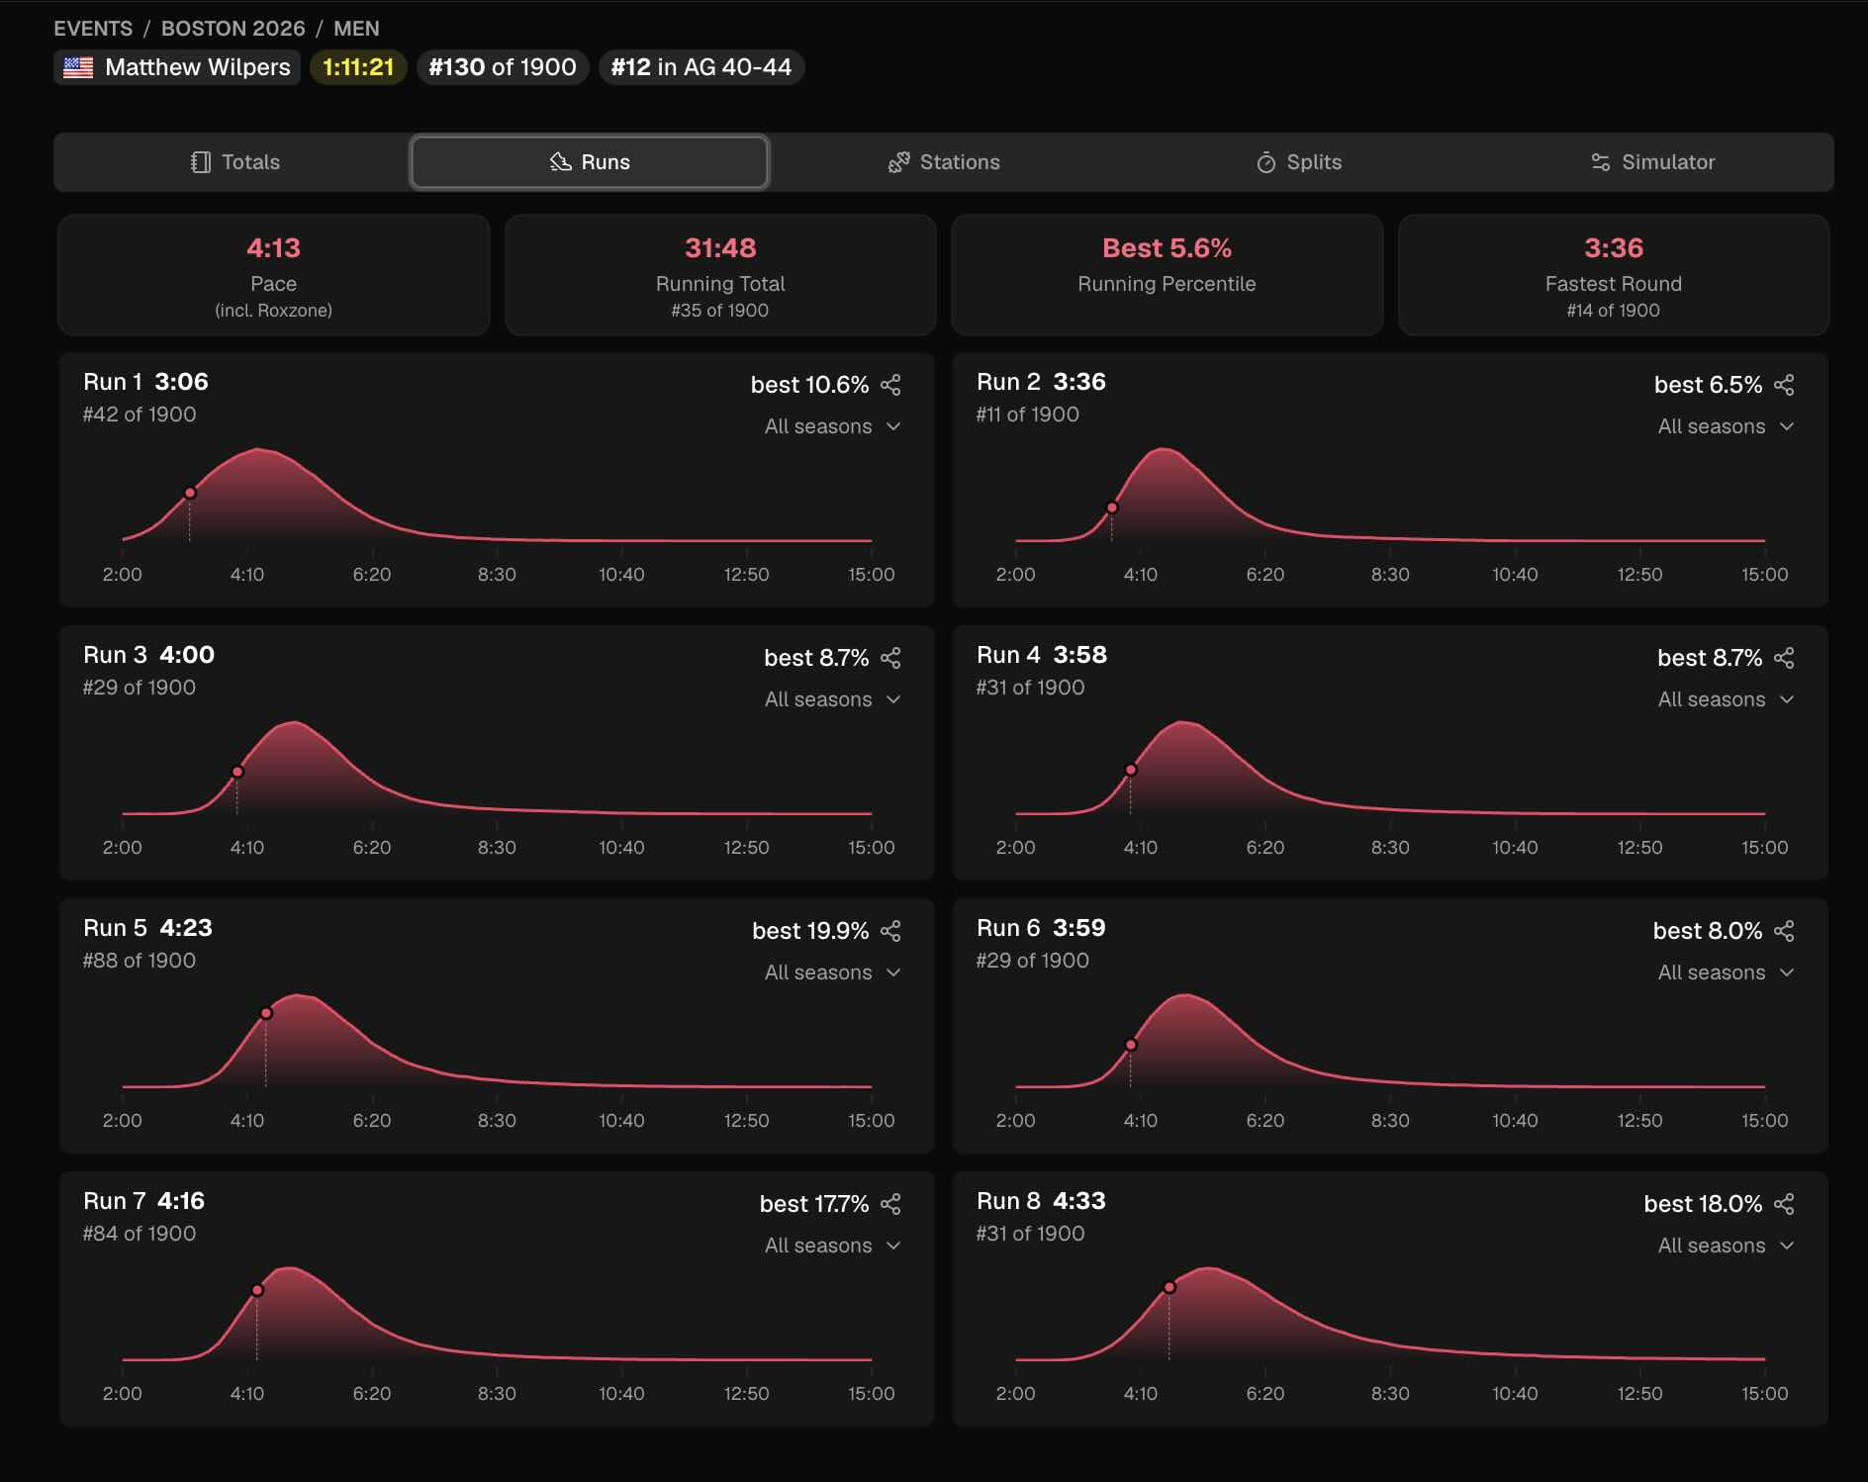Viewport: 1868px width, 1482px height.
Task: Click 'Run 5 4:23' heading
Action: 147,928
